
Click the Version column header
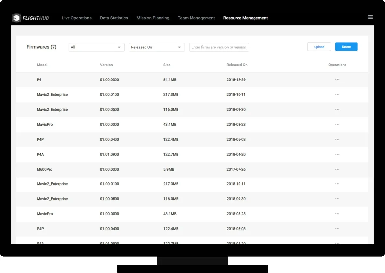pos(106,65)
